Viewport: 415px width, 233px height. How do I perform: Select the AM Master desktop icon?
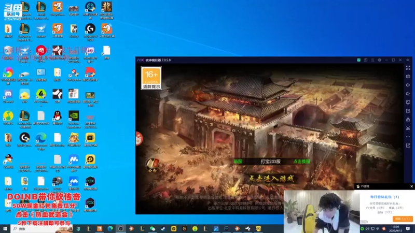click(74, 74)
